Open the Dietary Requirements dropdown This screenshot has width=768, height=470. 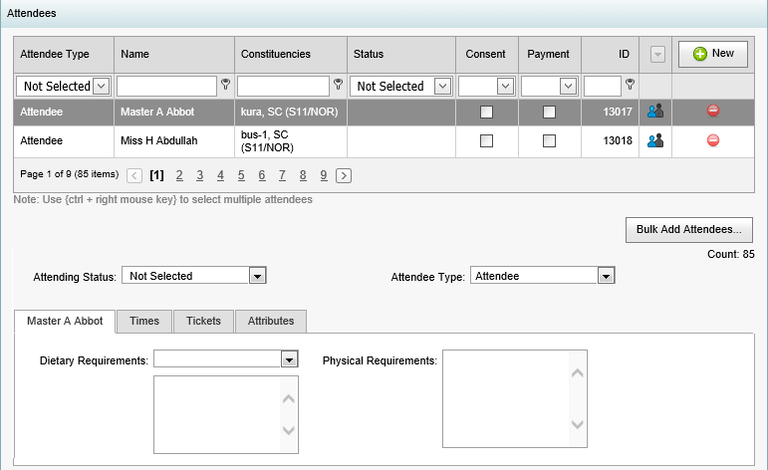290,359
